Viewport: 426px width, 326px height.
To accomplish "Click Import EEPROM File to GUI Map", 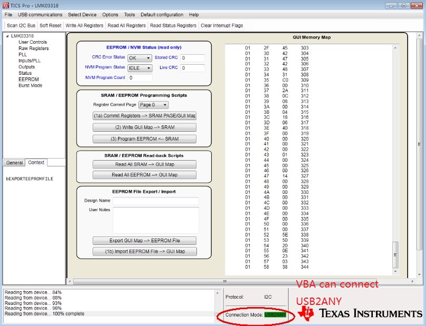I will pyautogui.click(x=144, y=252).
